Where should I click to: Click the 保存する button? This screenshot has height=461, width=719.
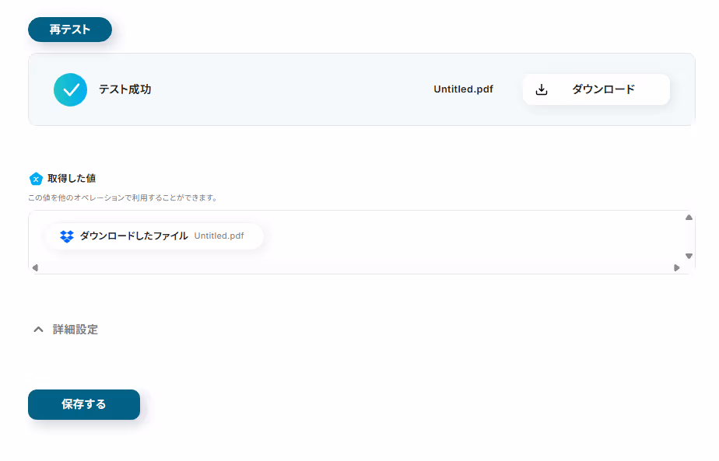[x=84, y=404]
